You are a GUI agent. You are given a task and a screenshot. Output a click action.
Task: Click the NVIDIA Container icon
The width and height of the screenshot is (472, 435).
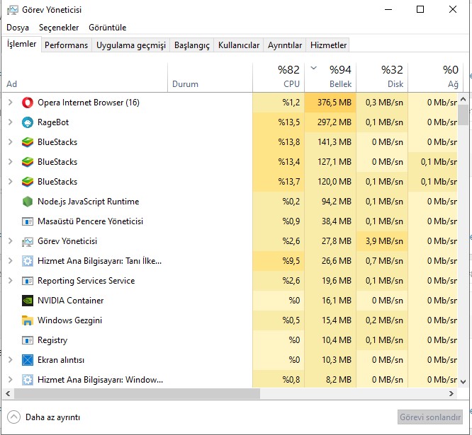tap(28, 301)
